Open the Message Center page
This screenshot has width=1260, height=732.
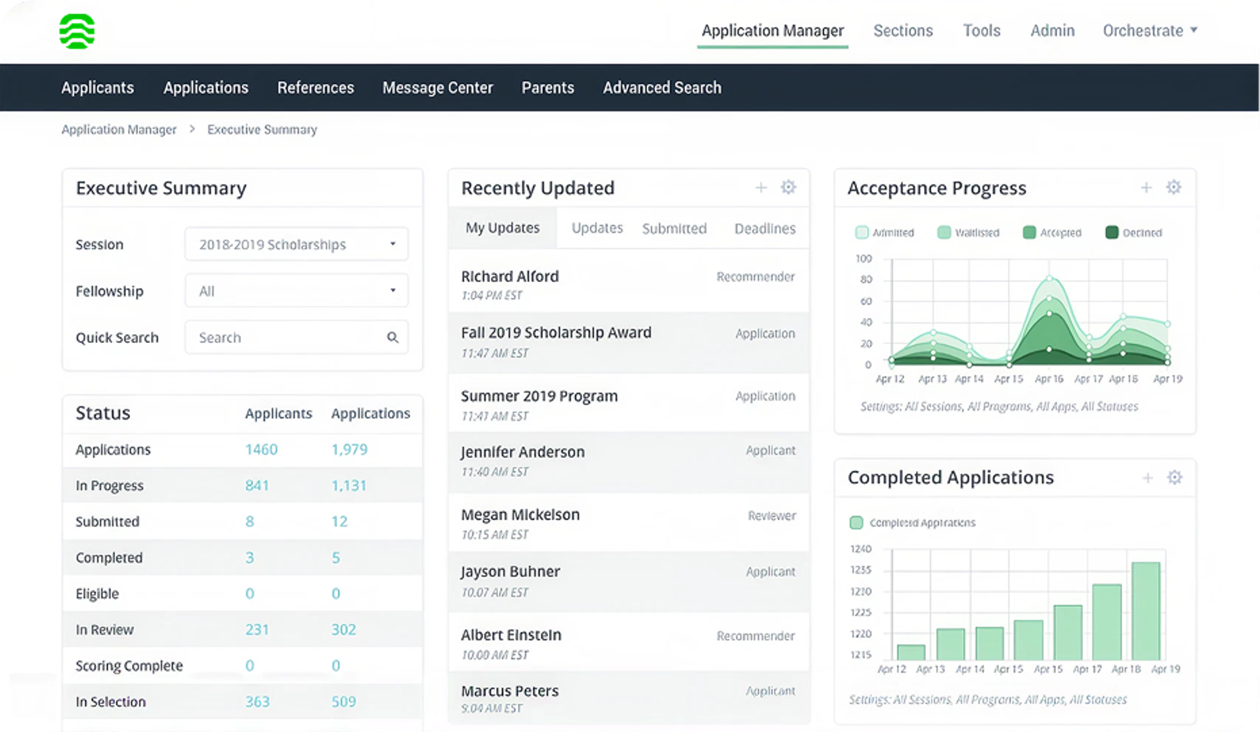(438, 88)
